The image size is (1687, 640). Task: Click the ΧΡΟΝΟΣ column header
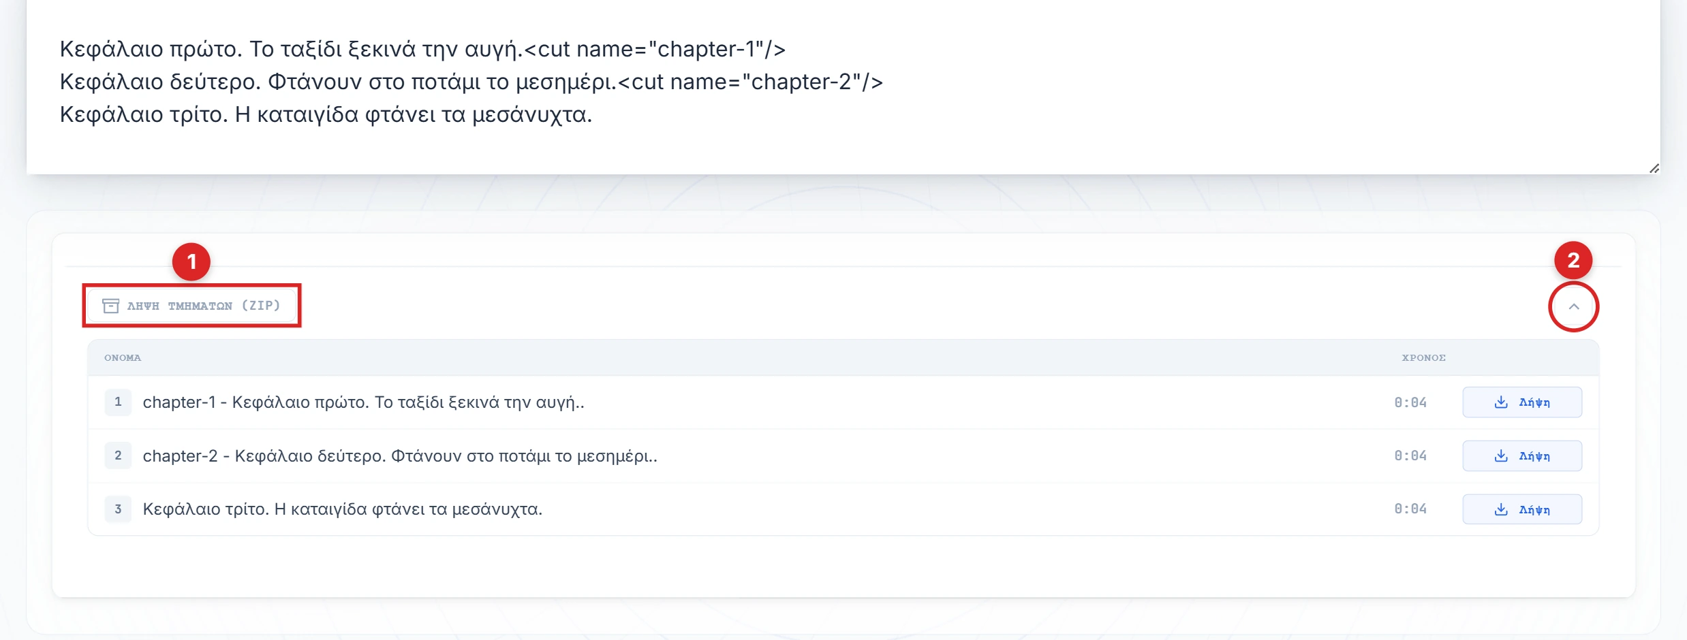(x=1423, y=357)
